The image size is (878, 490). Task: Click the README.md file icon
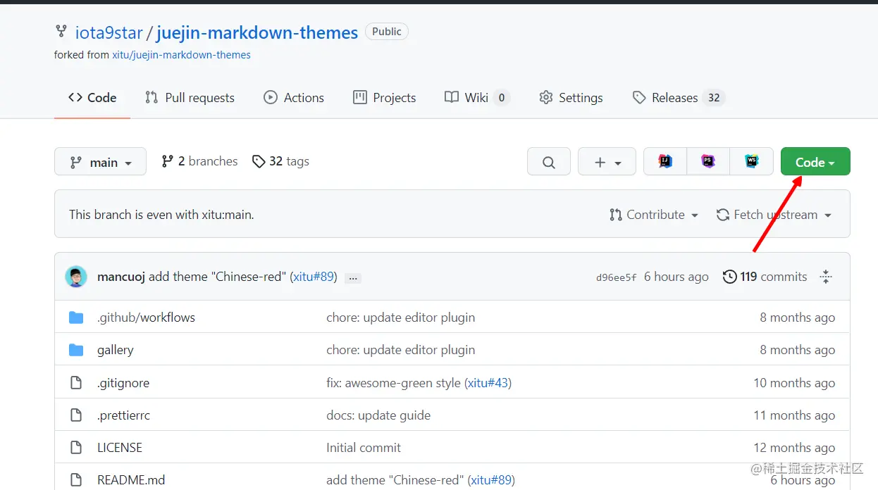point(76,480)
